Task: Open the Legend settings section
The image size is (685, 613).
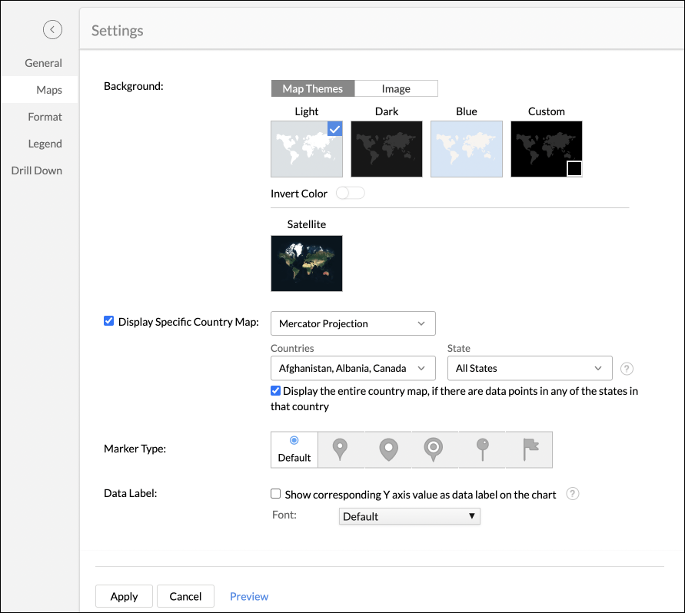Action: [45, 144]
